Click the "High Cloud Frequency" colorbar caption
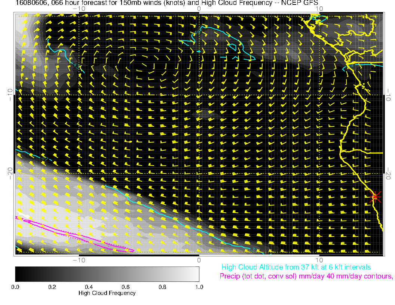Viewport: 395px width, 305px height. [x=107, y=293]
